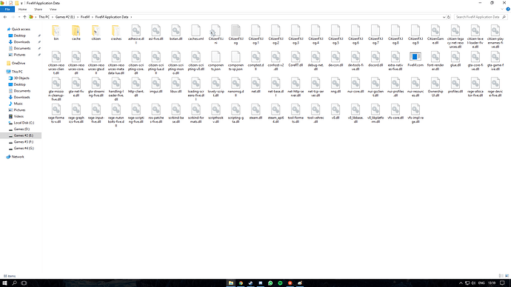Select the nng.dll file
The height and width of the screenshot is (287, 511).
coord(335,86)
